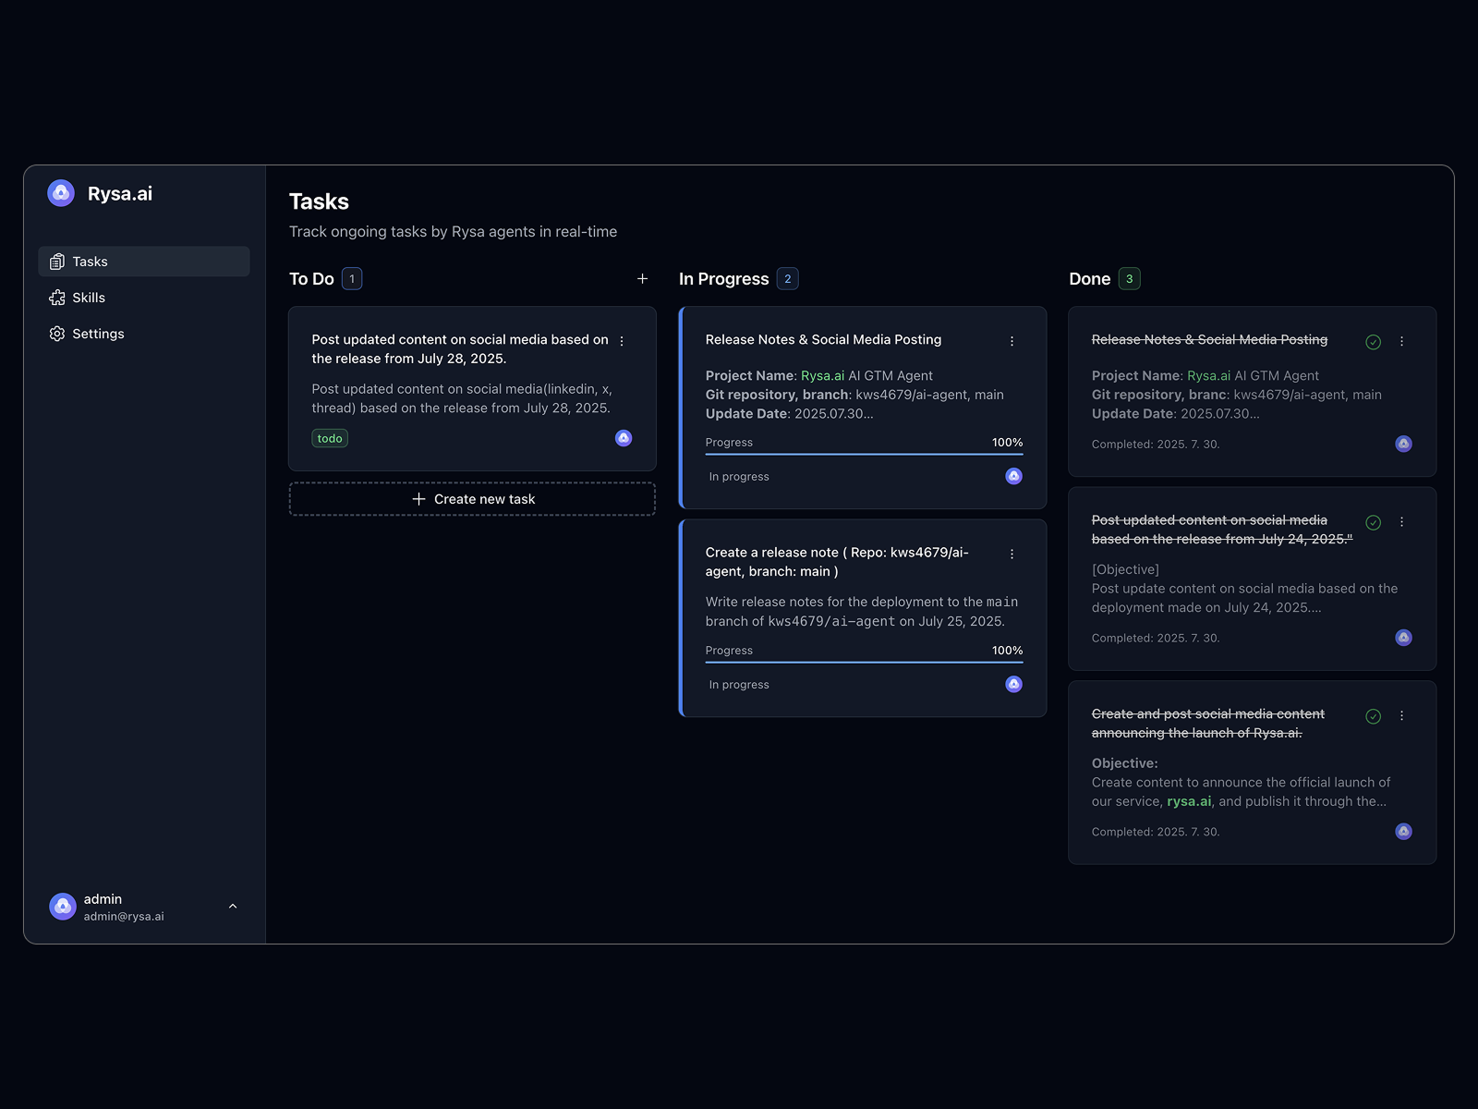Toggle green checkmark on the July 24 social media card

(x=1373, y=522)
